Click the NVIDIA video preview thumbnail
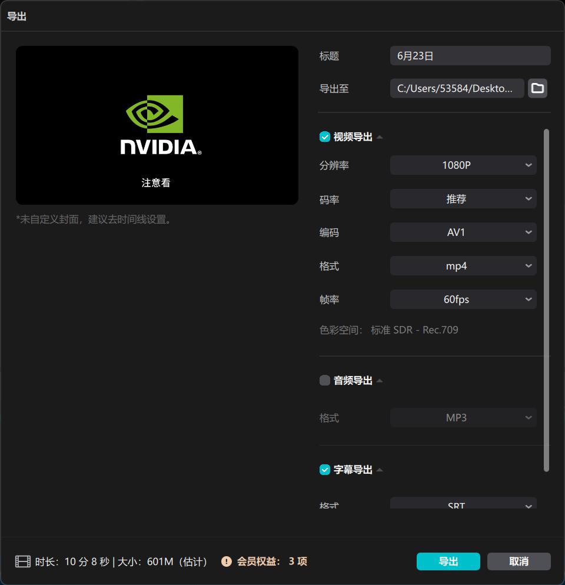 coord(157,125)
